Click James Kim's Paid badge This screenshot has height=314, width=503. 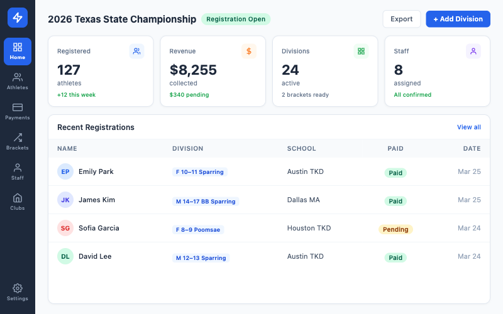click(x=395, y=201)
